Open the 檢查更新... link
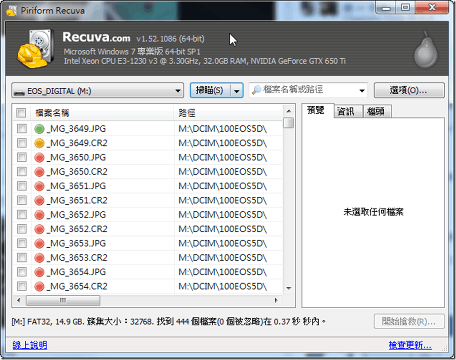Screen dimensions: 456x360 point(410,345)
